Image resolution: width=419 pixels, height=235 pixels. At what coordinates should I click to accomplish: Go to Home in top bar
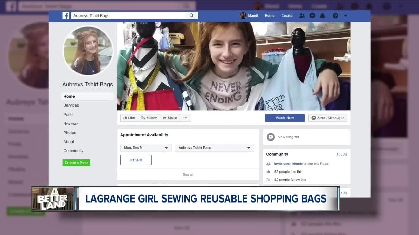coord(270,16)
